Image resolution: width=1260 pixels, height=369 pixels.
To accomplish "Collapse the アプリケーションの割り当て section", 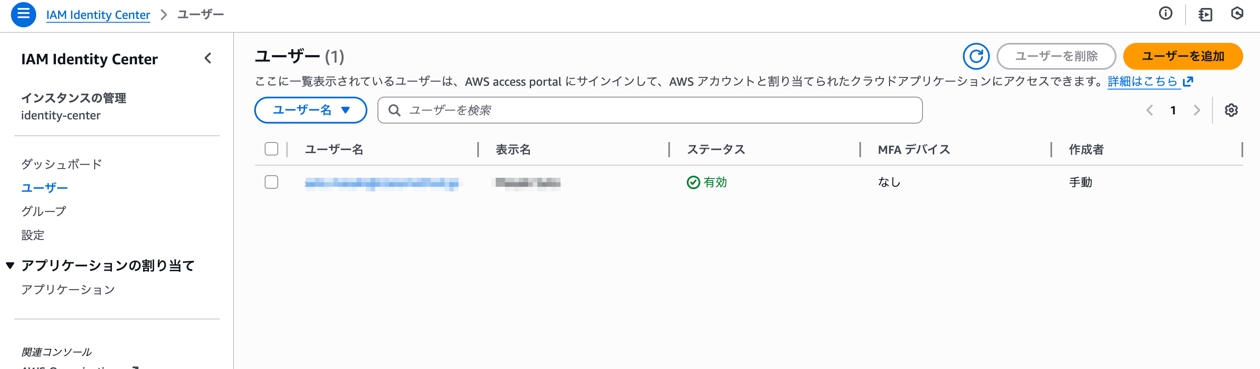I will (x=9, y=266).
